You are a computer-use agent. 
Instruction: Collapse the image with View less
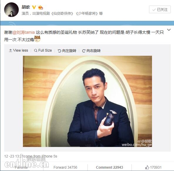[x=18, y=50]
